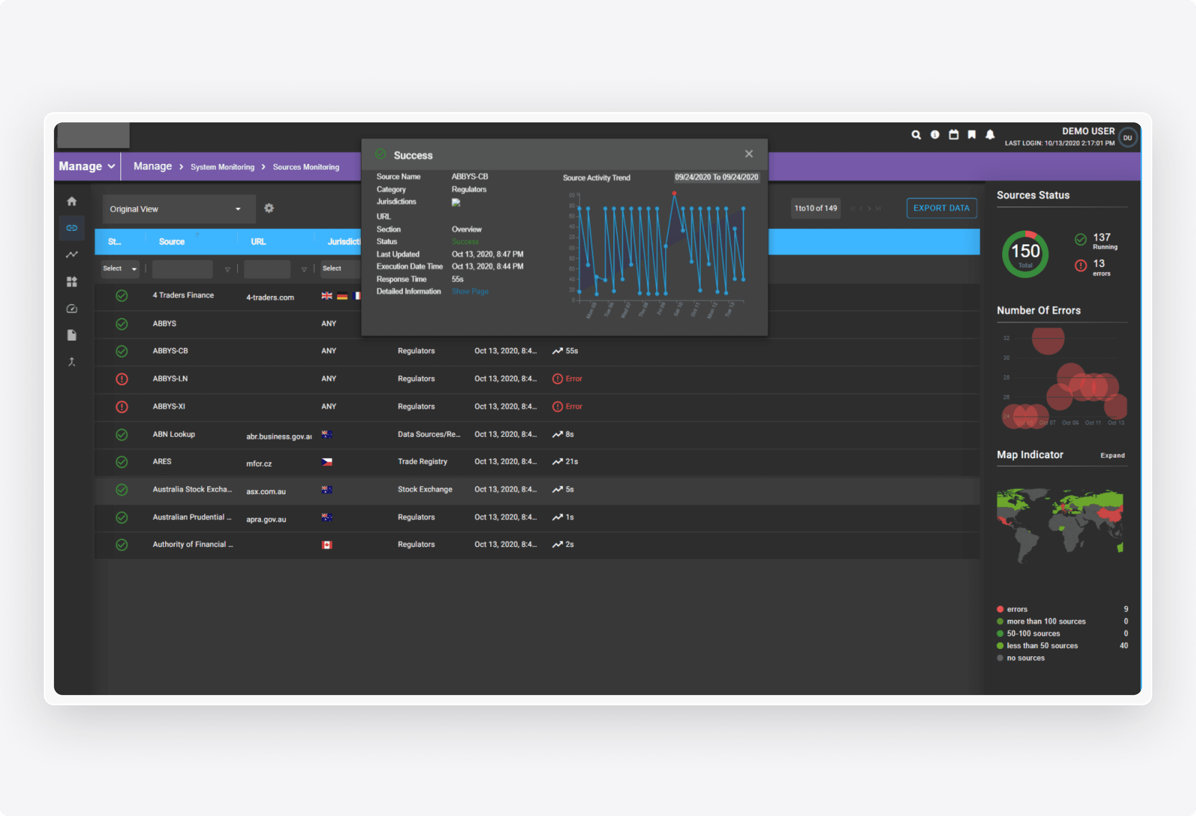This screenshot has height=816, width=1196.
Task: Click the Source name filter input
Action: point(182,269)
